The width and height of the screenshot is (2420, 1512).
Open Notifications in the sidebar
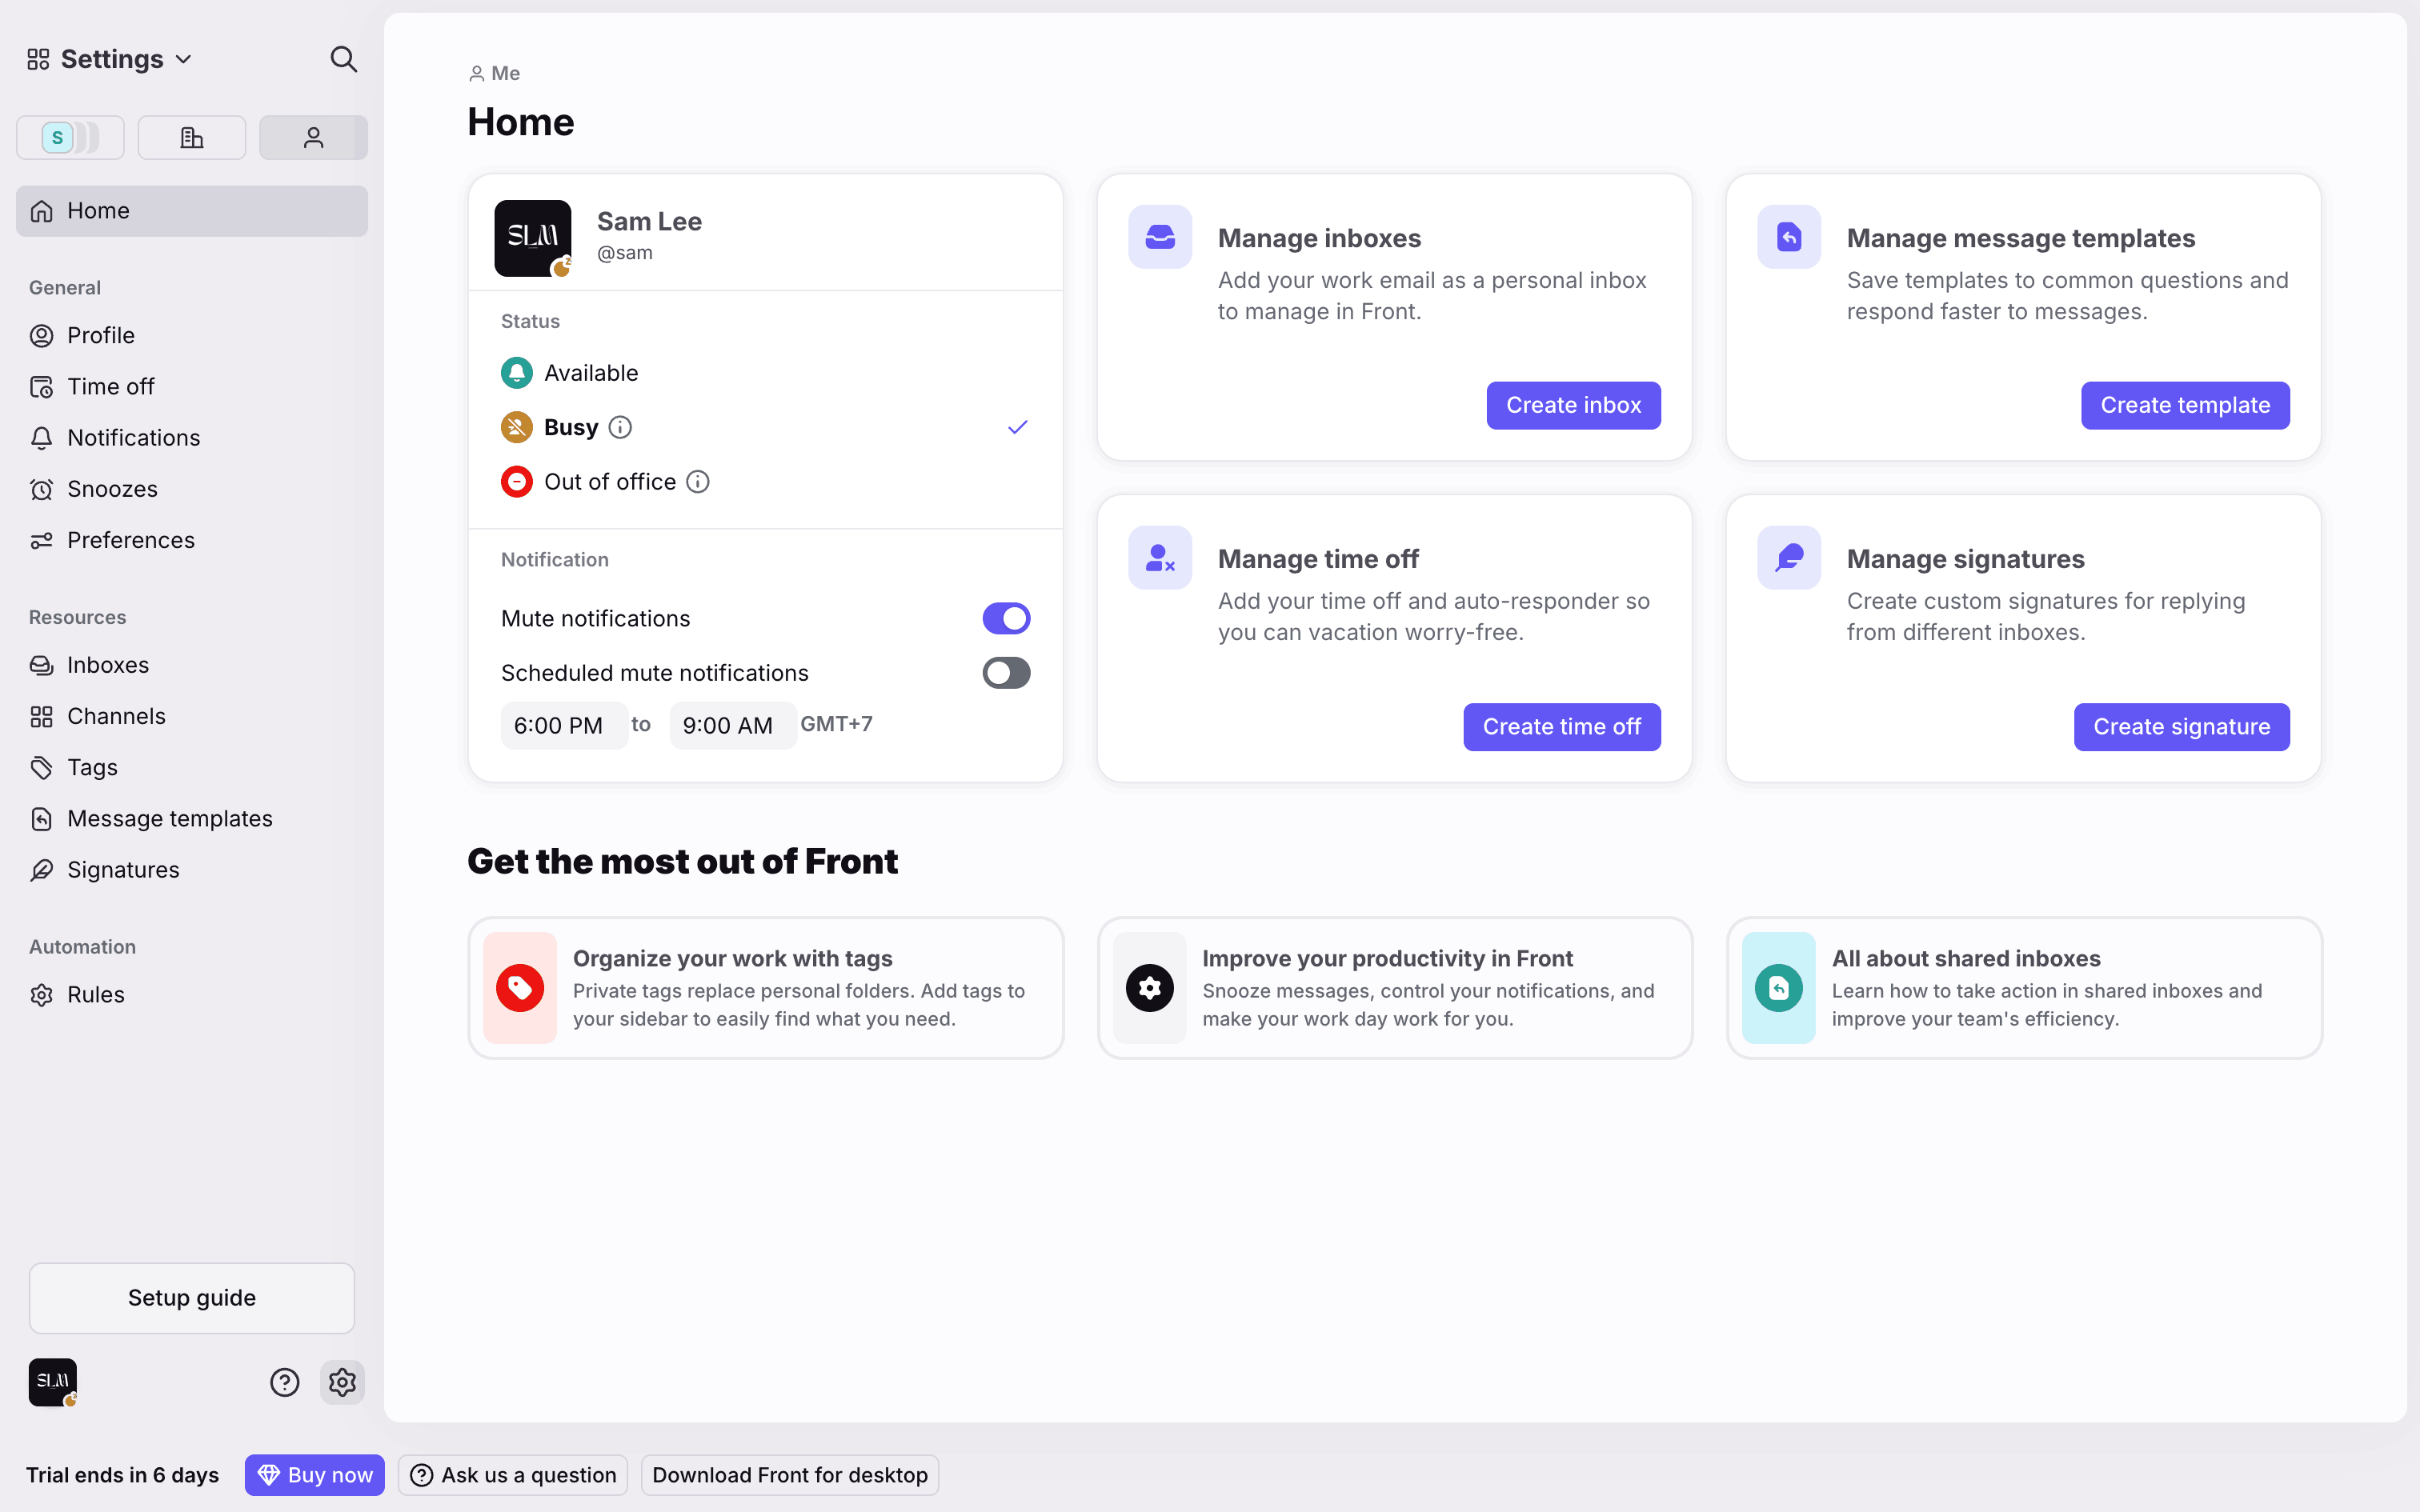[x=133, y=438]
